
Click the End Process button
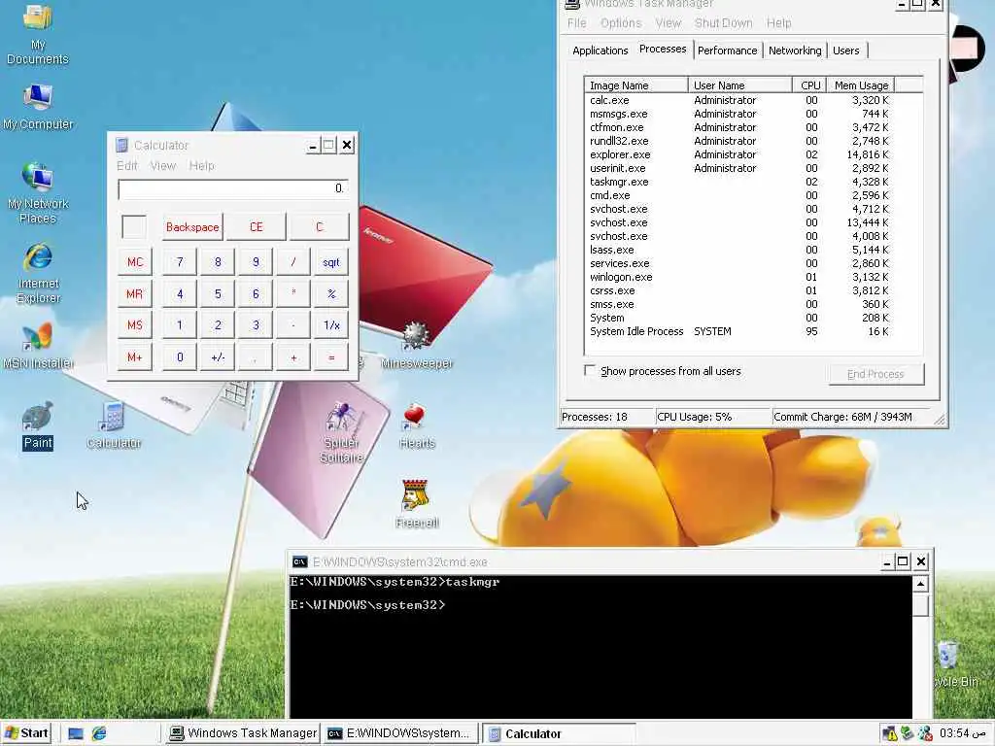pos(876,374)
